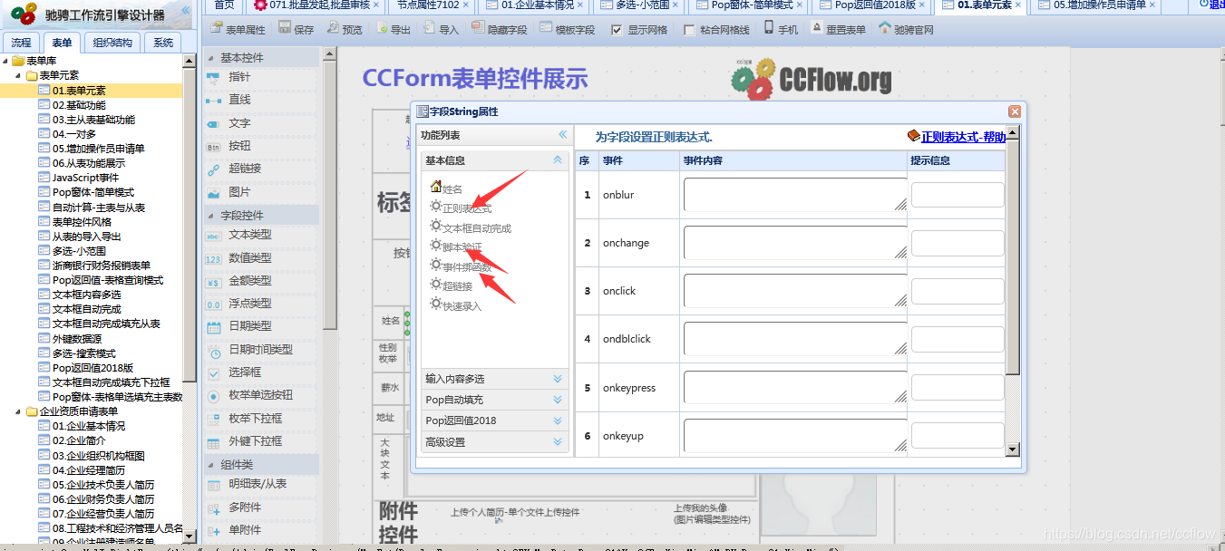Expand the 输入内容多选 section
Image resolution: width=1225 pixels, height=551 pixels.
(x=496, y=379)
